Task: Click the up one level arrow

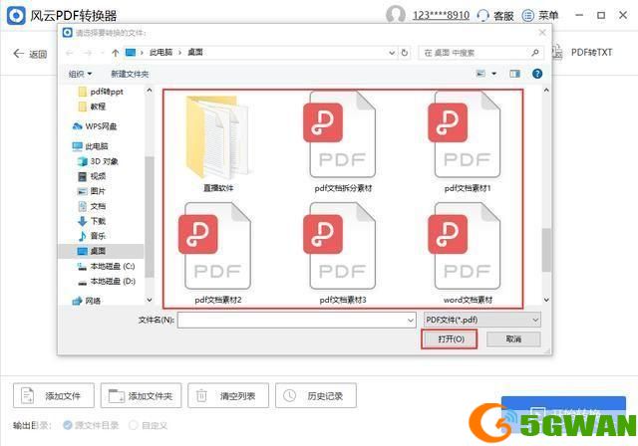Action: [116, 53]
